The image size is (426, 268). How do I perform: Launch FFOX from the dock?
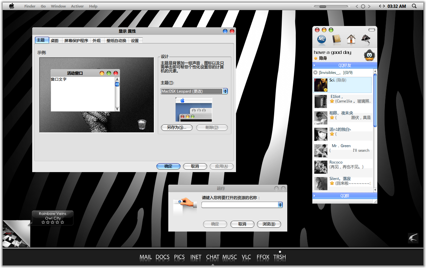click(x=263, y=257)
